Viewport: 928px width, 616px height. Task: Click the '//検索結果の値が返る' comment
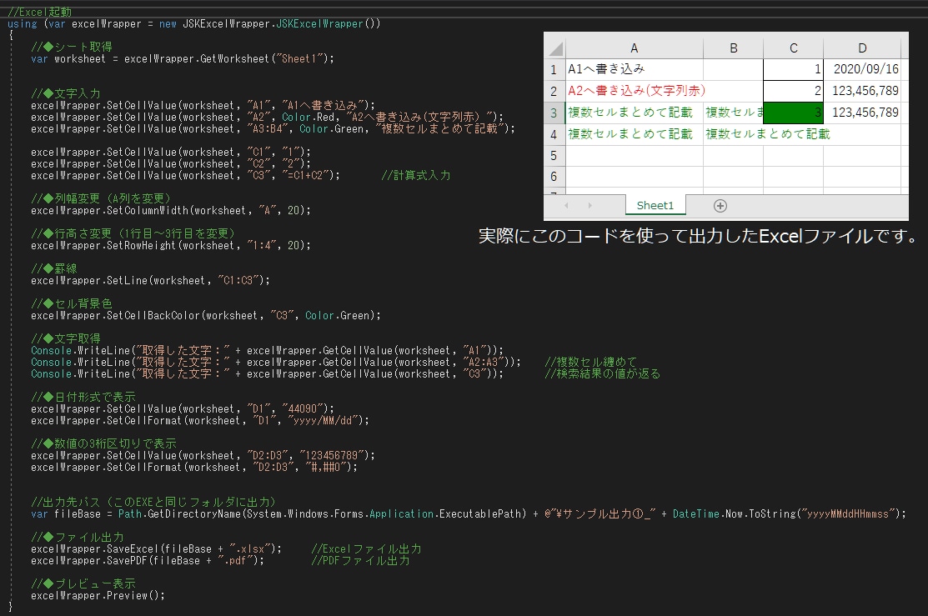[603, 373]
